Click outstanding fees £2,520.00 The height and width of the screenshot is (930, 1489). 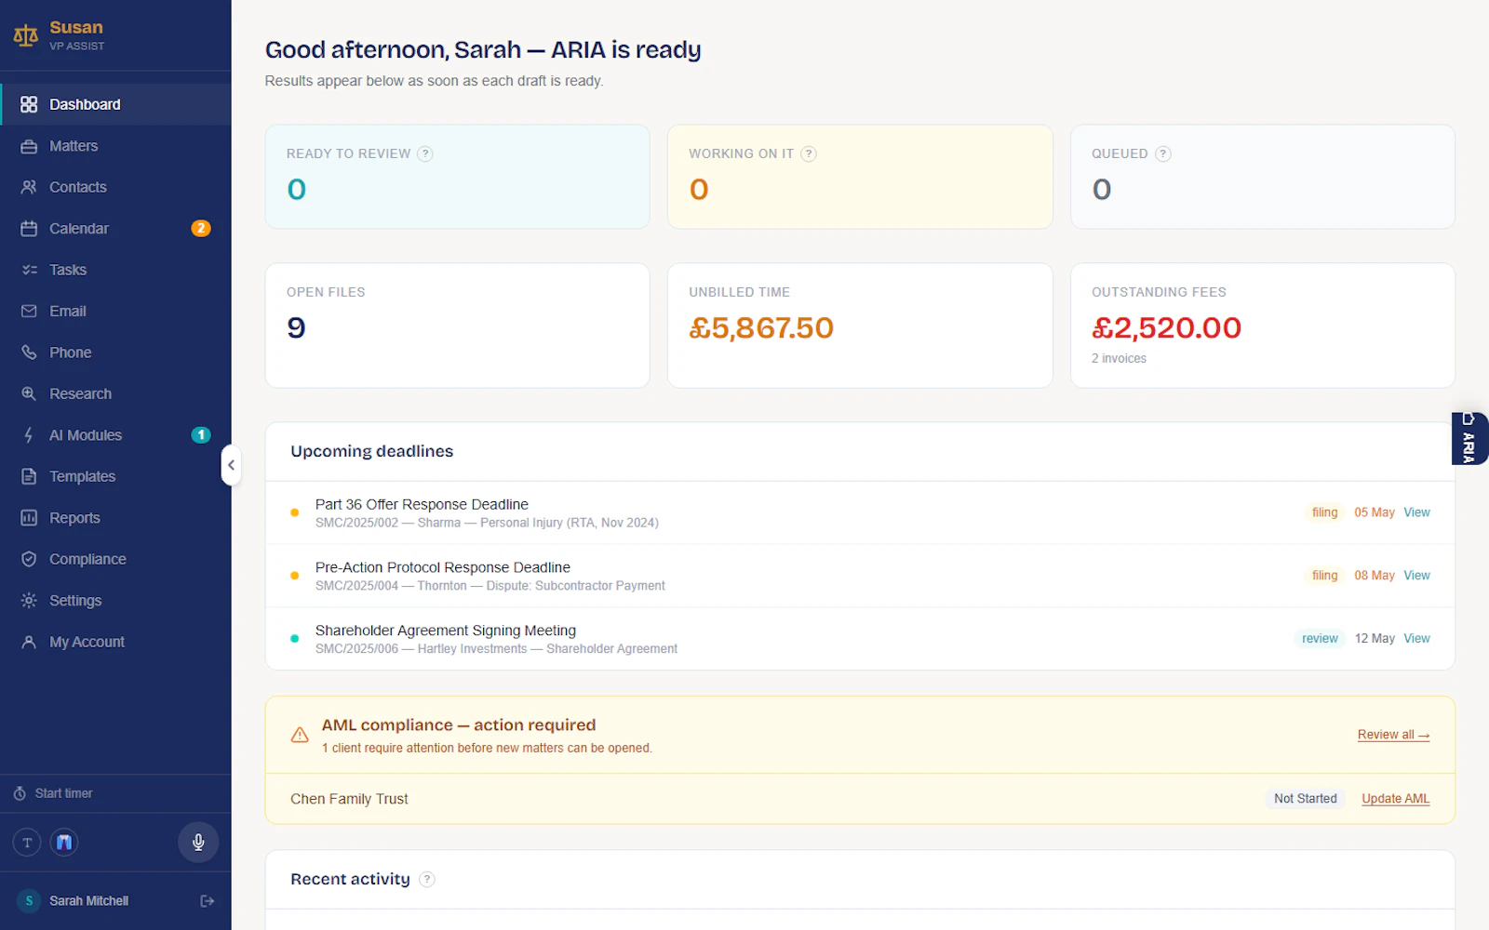[1166, 328]
